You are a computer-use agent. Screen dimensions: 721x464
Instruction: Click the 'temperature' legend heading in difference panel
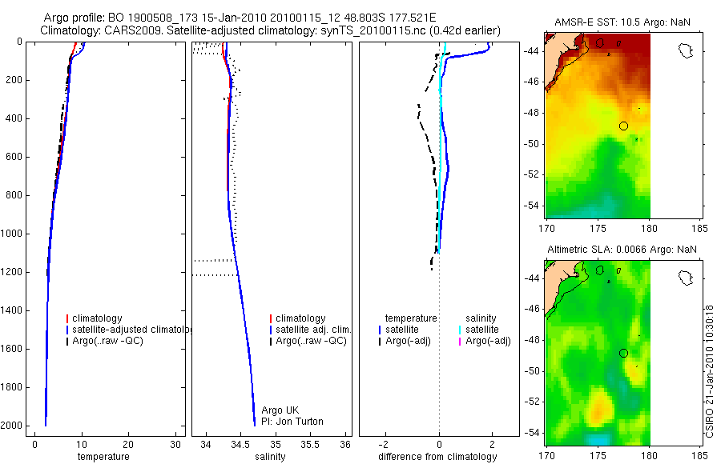tap(411, 318)
